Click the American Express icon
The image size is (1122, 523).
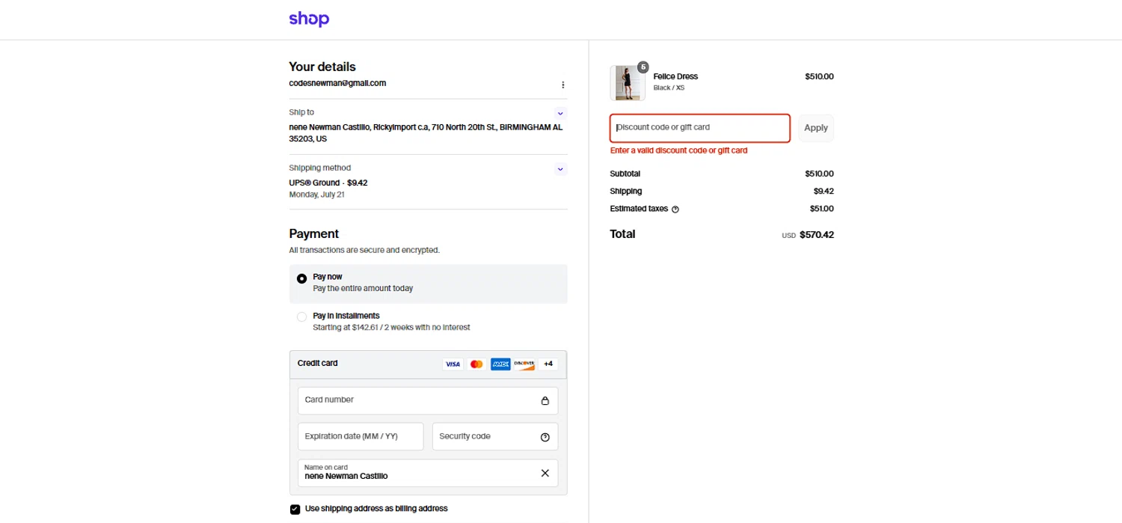click(500, 364)
